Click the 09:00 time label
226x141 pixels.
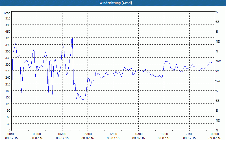(88, 134)
